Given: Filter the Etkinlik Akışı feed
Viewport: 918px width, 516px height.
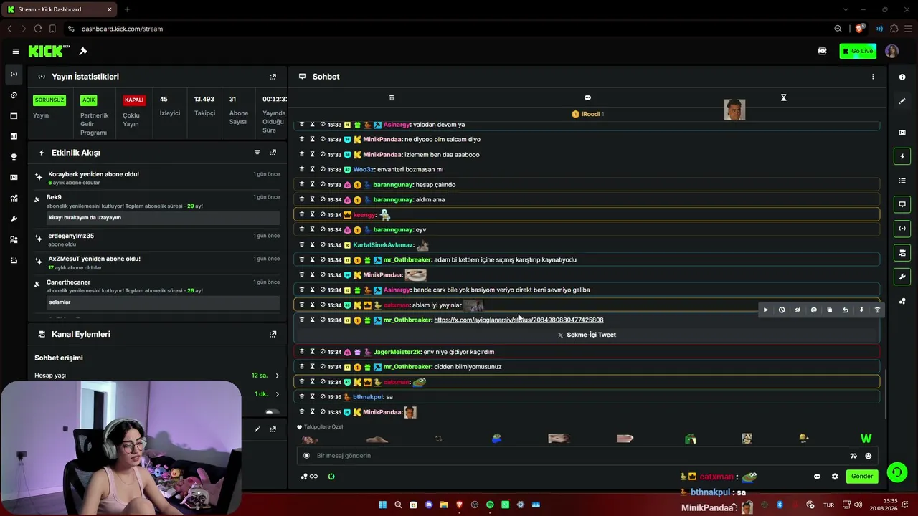Looking at the screenshot, I should click(x=257, y=152).
